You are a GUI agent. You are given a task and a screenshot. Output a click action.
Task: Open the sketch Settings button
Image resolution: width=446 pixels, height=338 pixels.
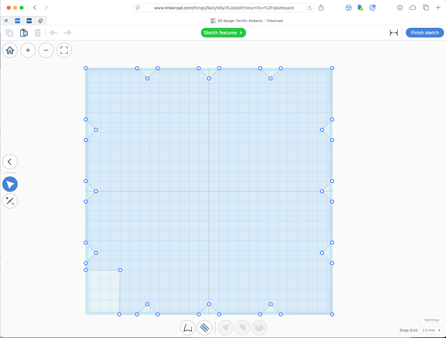click(432, 320)
